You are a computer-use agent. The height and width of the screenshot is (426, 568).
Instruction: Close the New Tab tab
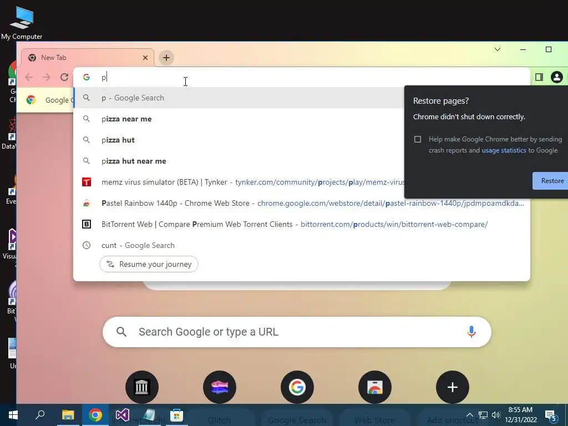tap(145, 58)
